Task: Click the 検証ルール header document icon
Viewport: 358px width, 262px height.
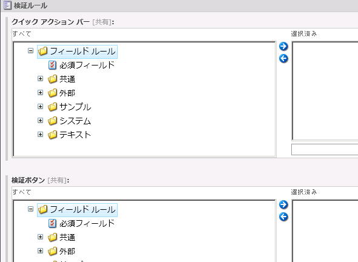Action: point(7,5)
